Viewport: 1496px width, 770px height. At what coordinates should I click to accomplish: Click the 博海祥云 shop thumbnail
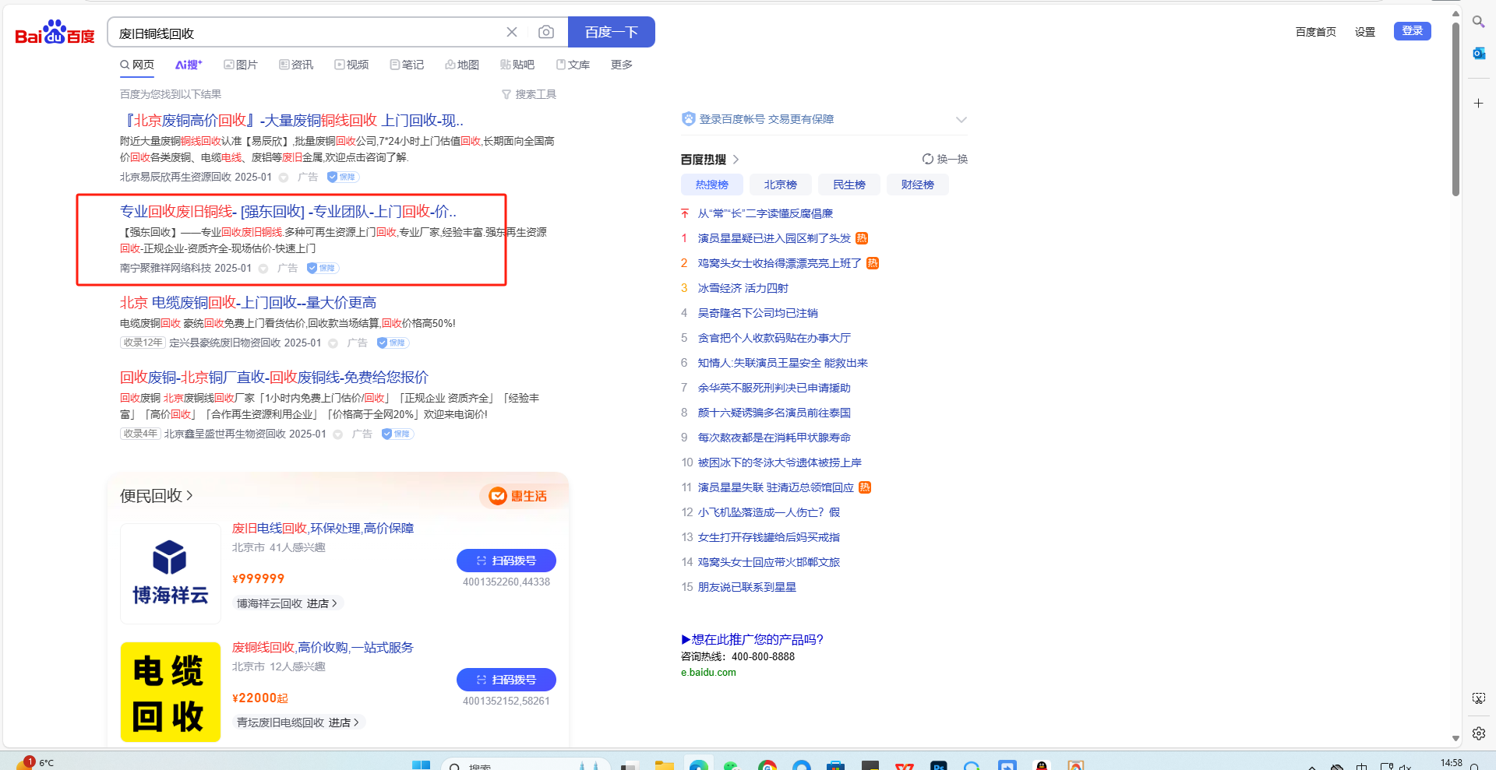(171, 573)
